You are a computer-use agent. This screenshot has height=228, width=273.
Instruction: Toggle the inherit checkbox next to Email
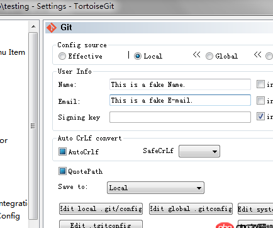click(260, 100)
